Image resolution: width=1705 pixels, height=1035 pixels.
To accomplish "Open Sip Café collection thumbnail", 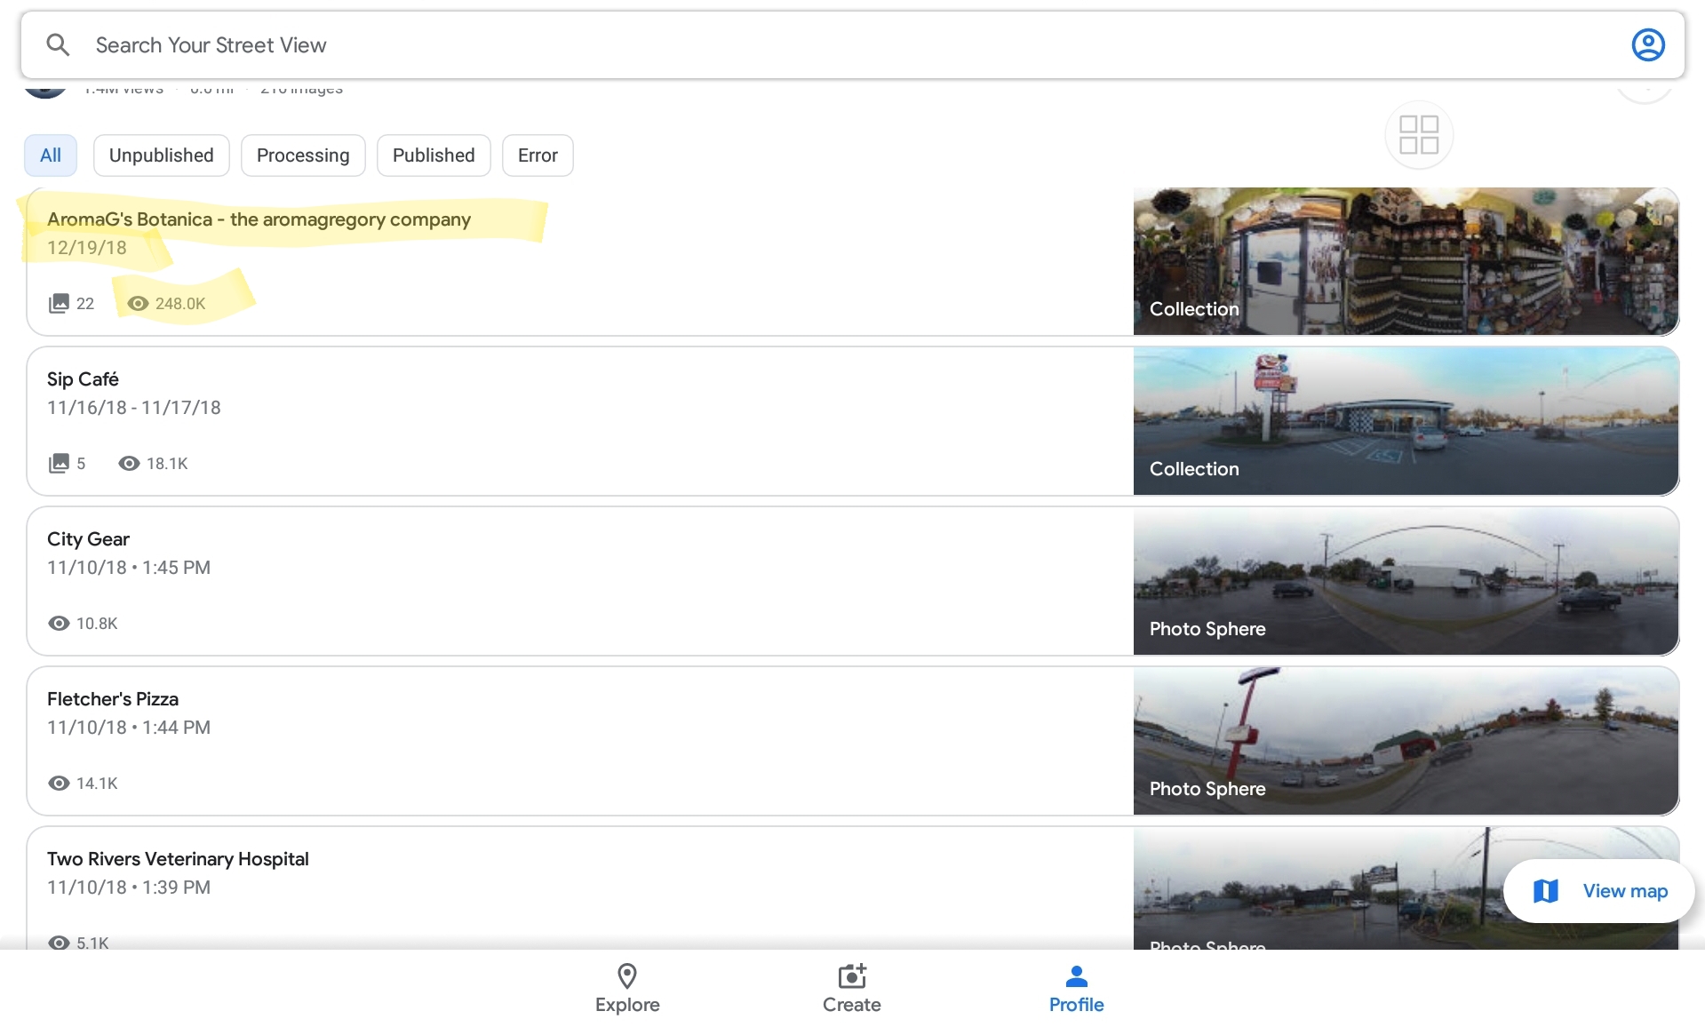I will [x=1406, y=421].
